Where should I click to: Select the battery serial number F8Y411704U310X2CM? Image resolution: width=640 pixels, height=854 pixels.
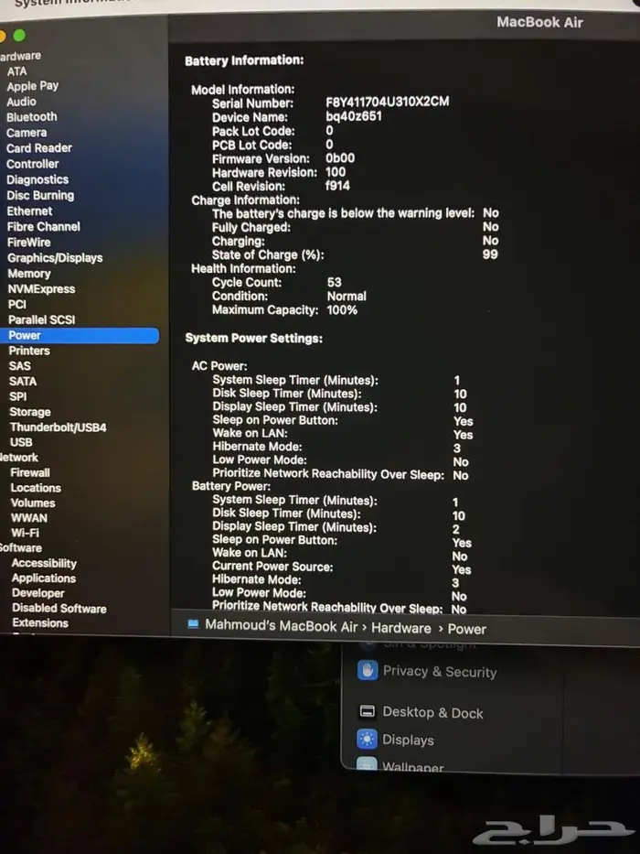[388, 102]
